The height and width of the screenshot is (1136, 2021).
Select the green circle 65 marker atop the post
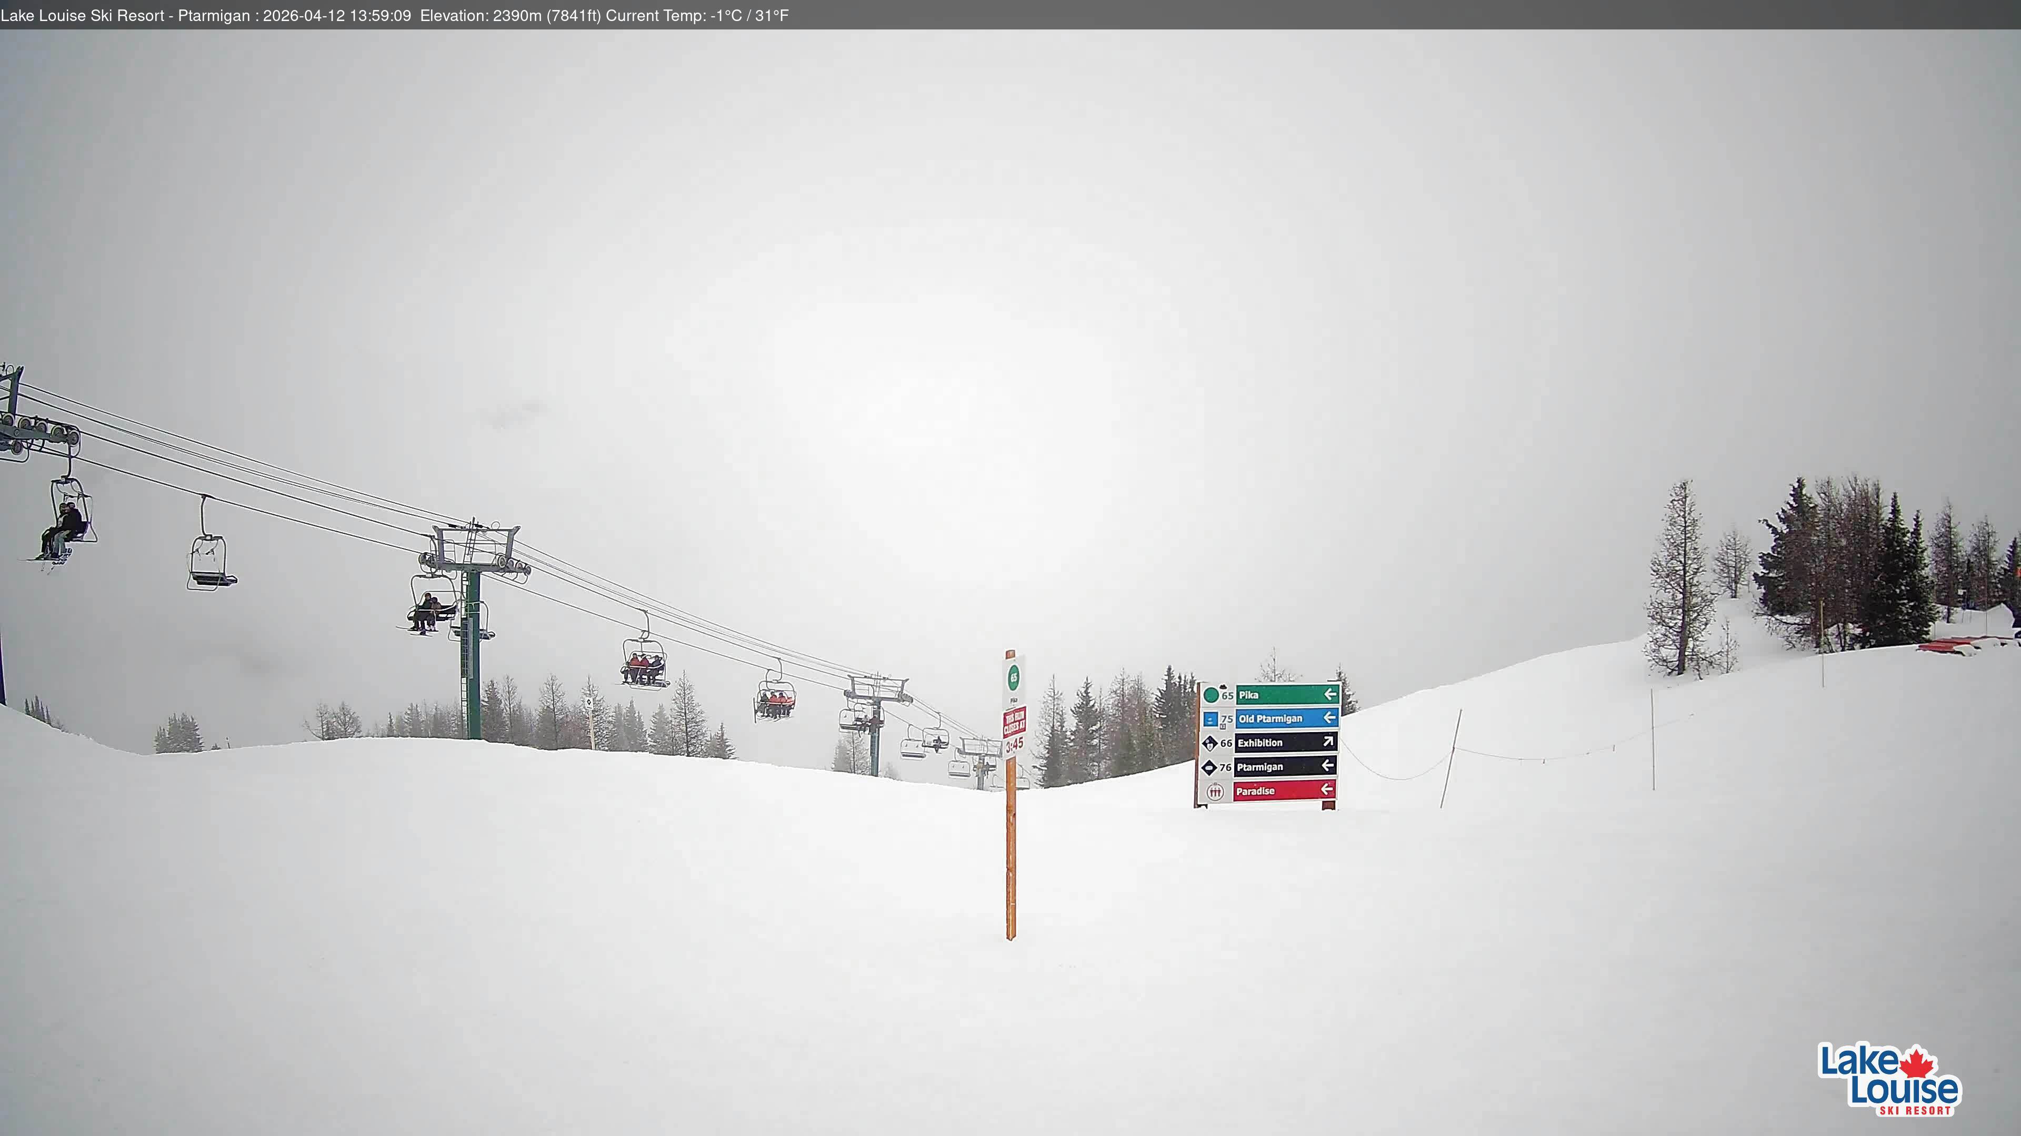pos(1014,678)
